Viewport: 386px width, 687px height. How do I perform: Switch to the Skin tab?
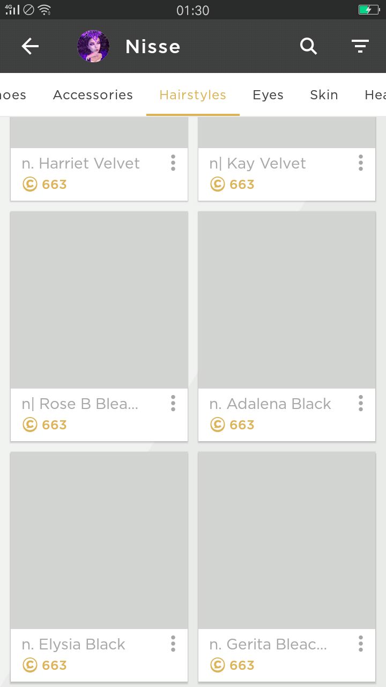pyautogui.click(x=324, y=95)
